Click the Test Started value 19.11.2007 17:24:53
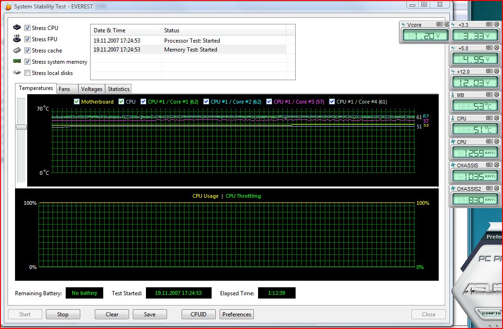 [x=178, y=293]
